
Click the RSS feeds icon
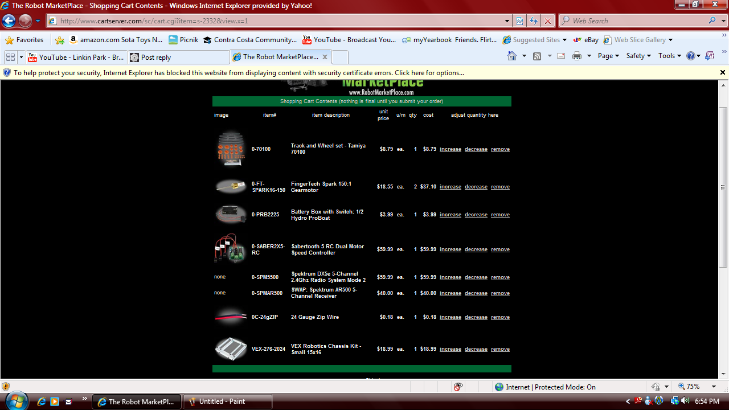coord(537,56)
